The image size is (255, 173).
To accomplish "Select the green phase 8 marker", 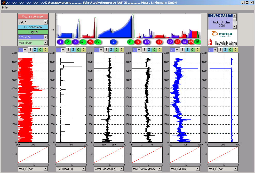I will [x=130, y=42].
